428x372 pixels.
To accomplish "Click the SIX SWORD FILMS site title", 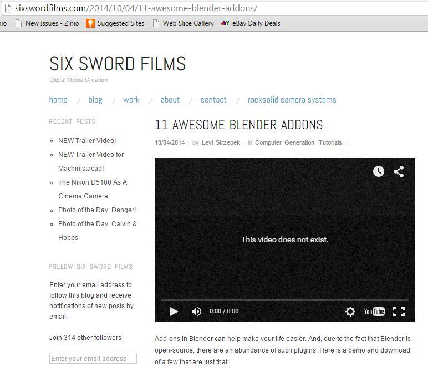I will click(118, 64).
